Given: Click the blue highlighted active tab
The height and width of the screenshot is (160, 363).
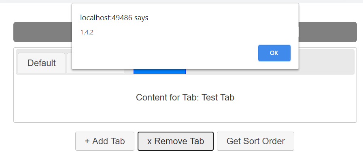Looking at the screenshot, I should (x=159, y=71).
